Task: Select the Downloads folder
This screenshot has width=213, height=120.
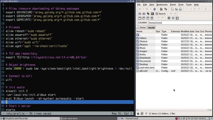Action: point(174,58)
